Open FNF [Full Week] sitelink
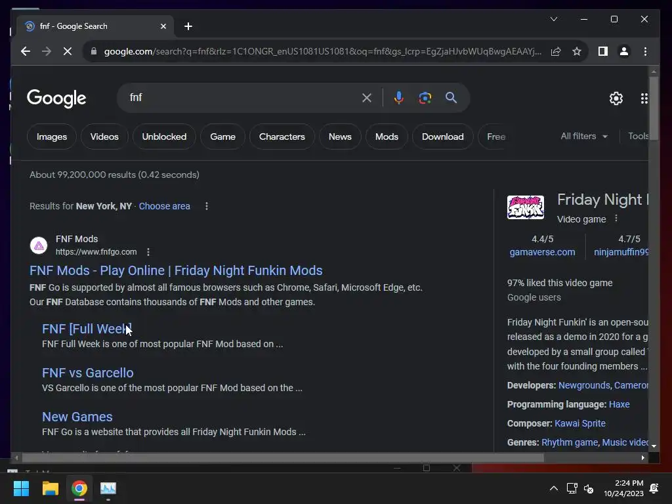The width and height of the screenshot is (672, 504). [87, 329]
